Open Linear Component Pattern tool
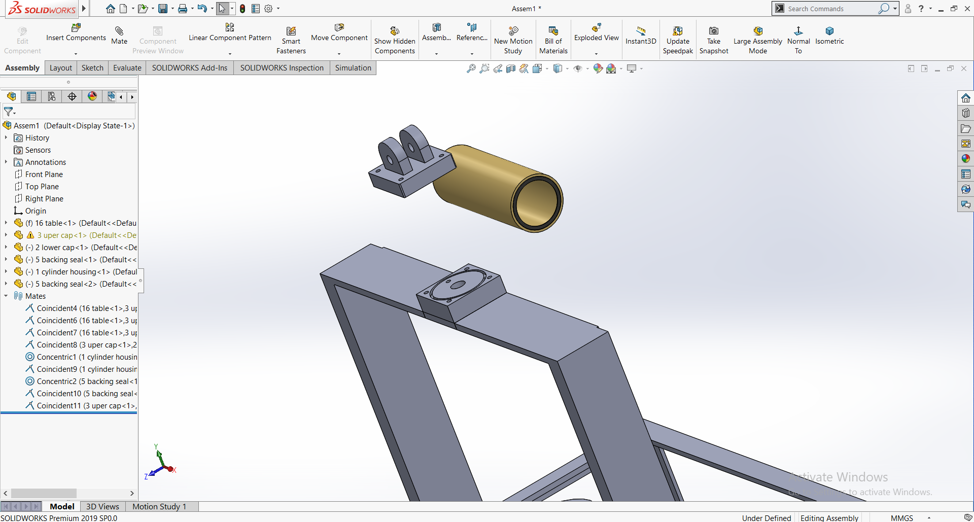 [x=230, y=32]
